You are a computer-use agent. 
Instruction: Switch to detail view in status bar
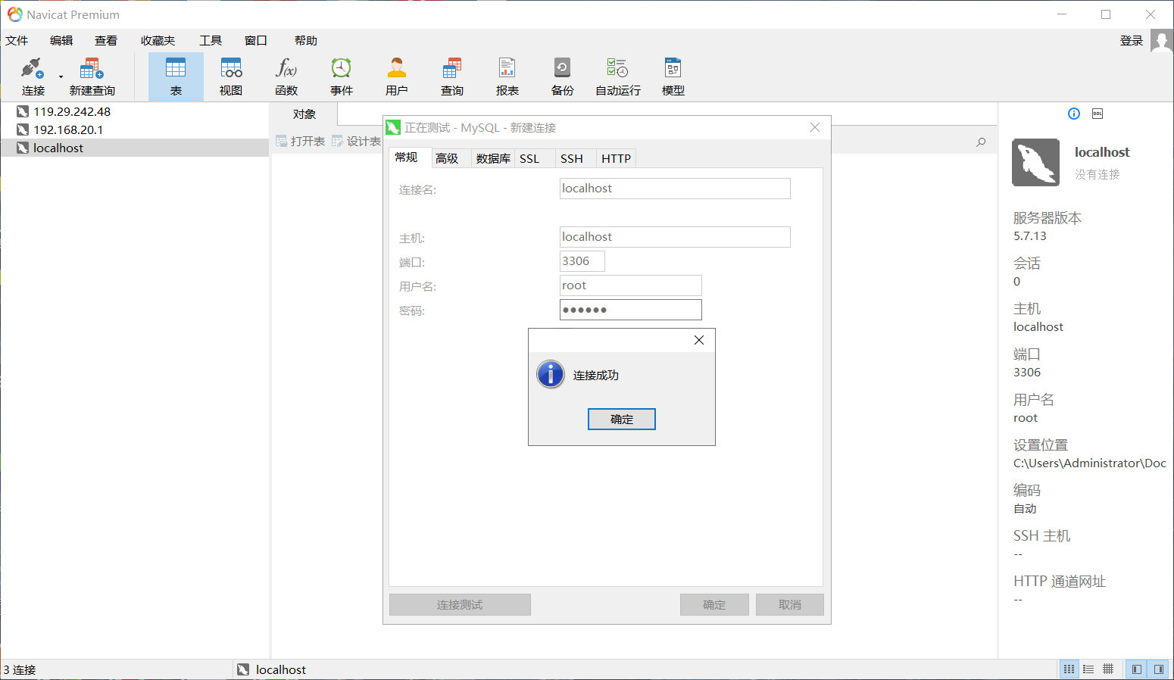click(1108, 669)
